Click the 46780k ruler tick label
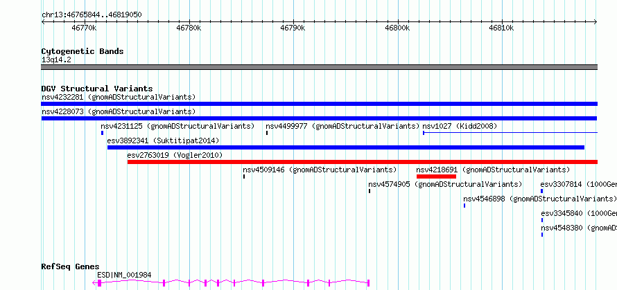This screenshot has width=617, height=290. pos(189,28)
